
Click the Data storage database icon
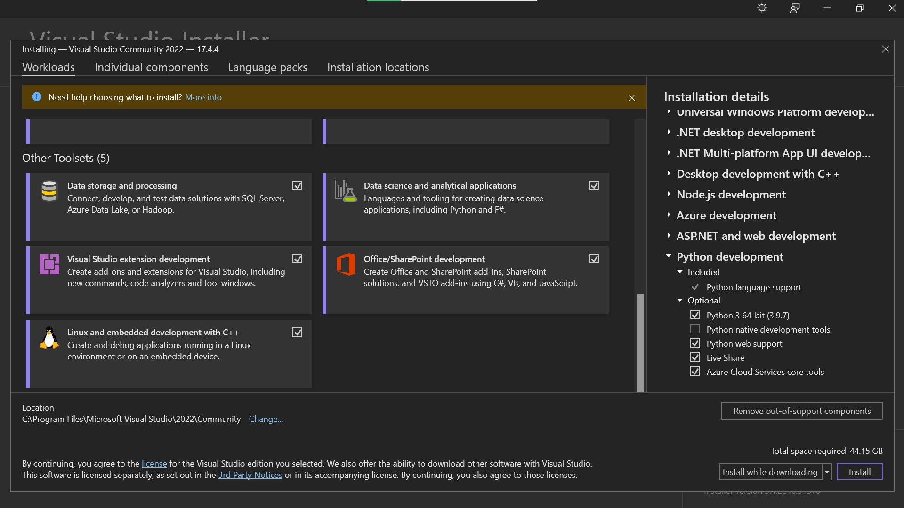(x=49, y=191)
